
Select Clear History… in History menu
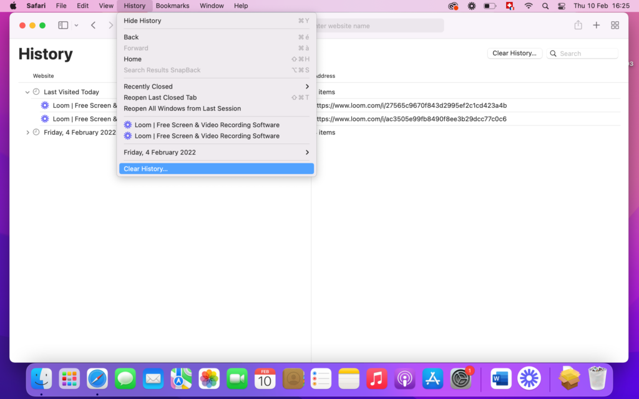pyautogui.click(x=216, y=169)
